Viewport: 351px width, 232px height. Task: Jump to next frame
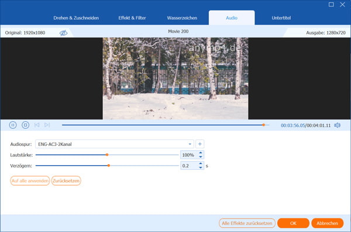click(47, 125)
